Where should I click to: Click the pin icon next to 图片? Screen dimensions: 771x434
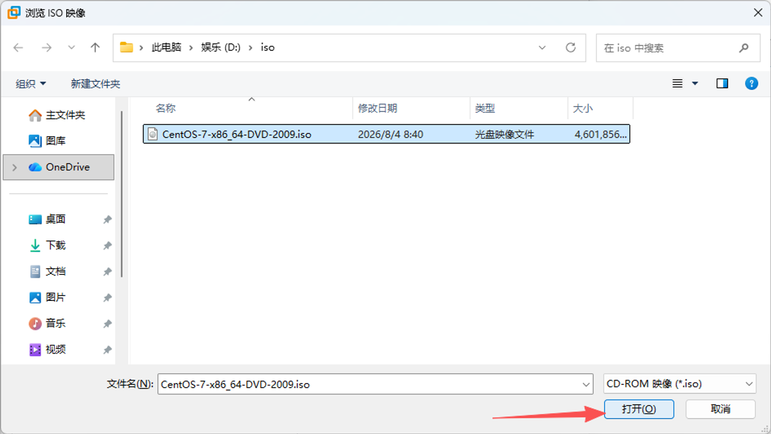click(x=107, y=298)
